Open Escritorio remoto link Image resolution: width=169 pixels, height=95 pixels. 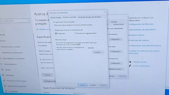click(136, 35)
